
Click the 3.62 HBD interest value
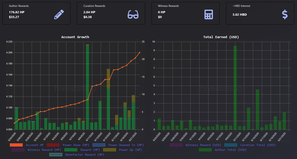point(240,15)
